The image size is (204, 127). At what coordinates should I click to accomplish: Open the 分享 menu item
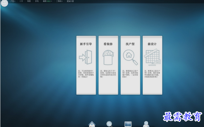point(21,1)
